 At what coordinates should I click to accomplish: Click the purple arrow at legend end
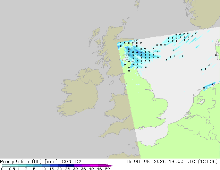point(110,165)
